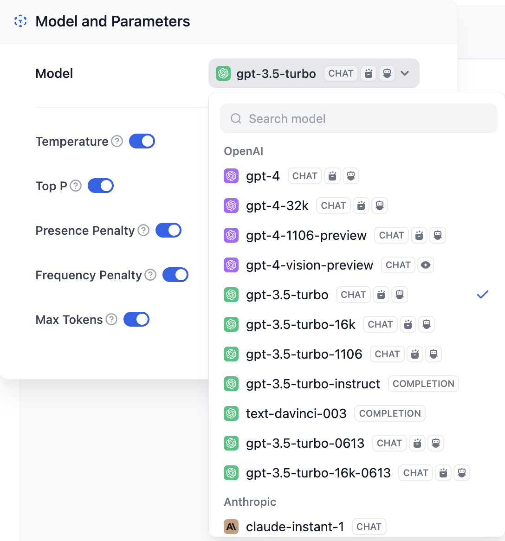Click the Anthropic logo beside claude-instant-1
Screen dimensions: 505x541
click(231, 527)
